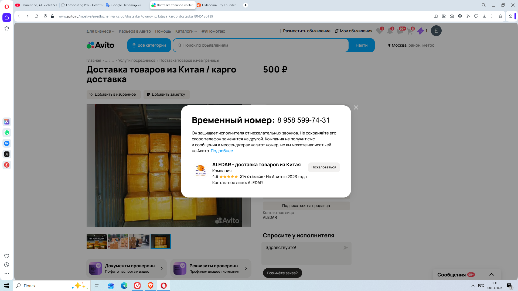Screen dimensions: 518x291
Task: Click the Avito logo
Action: pyautogui.click(x=100, y=45)
